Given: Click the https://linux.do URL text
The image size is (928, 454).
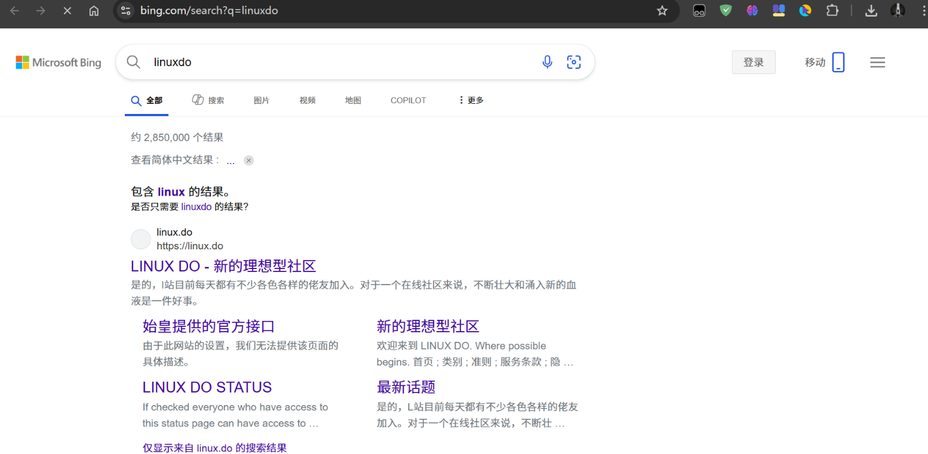Looking at the screenshot, I should (x=190, y=246).
